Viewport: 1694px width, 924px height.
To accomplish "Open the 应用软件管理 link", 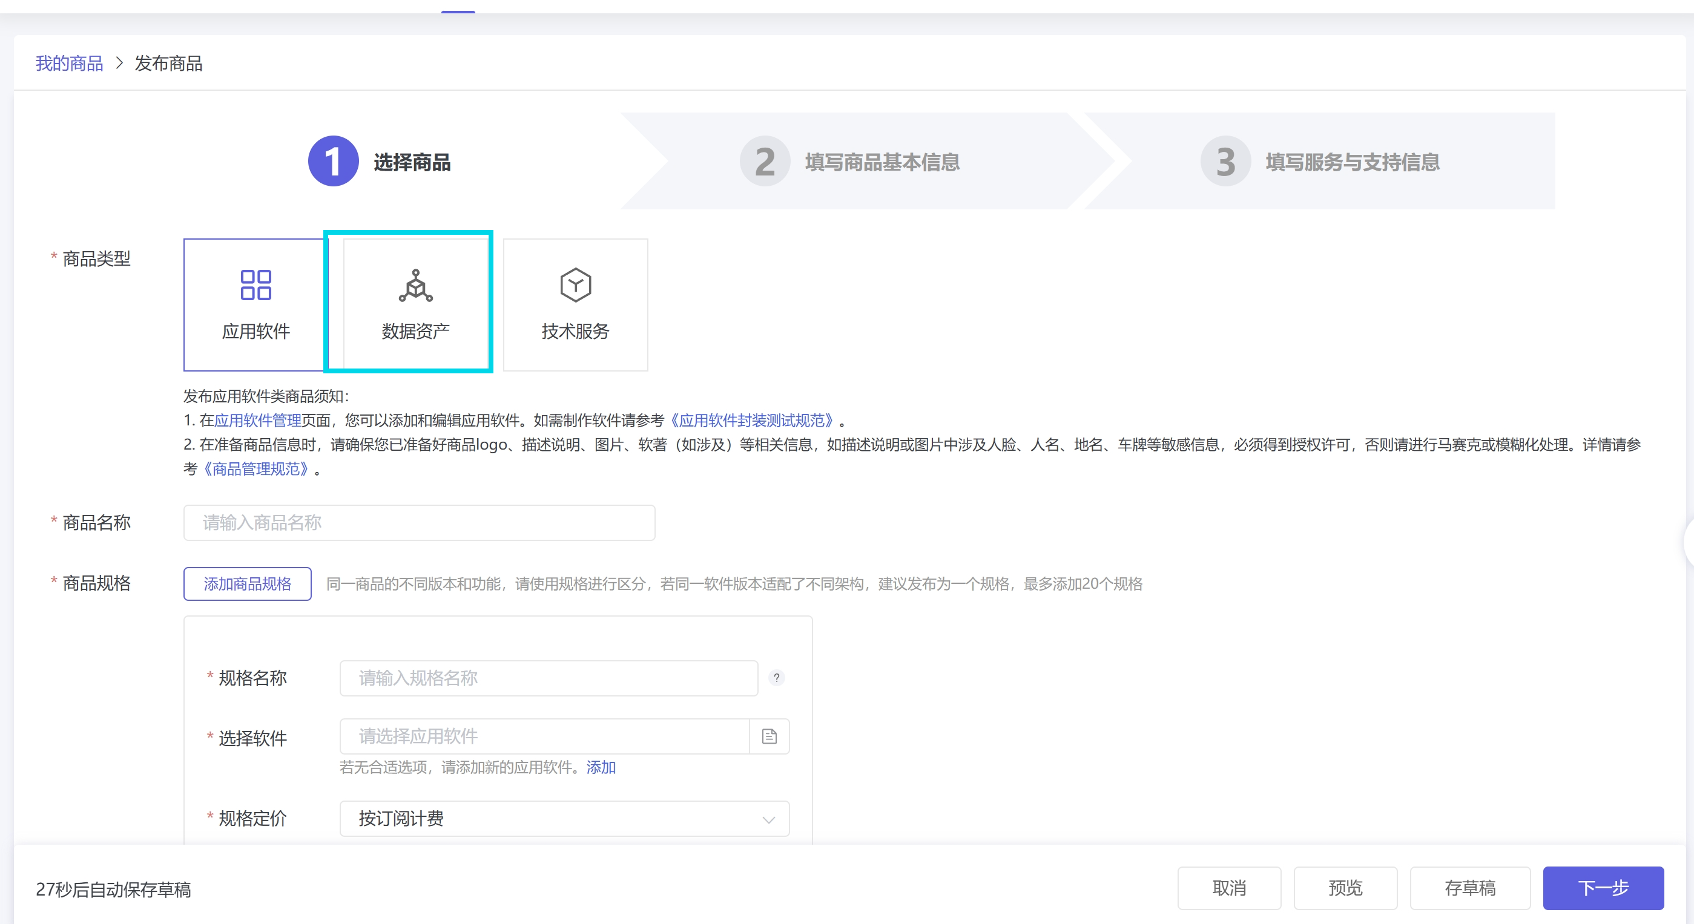I will point(258,421).
